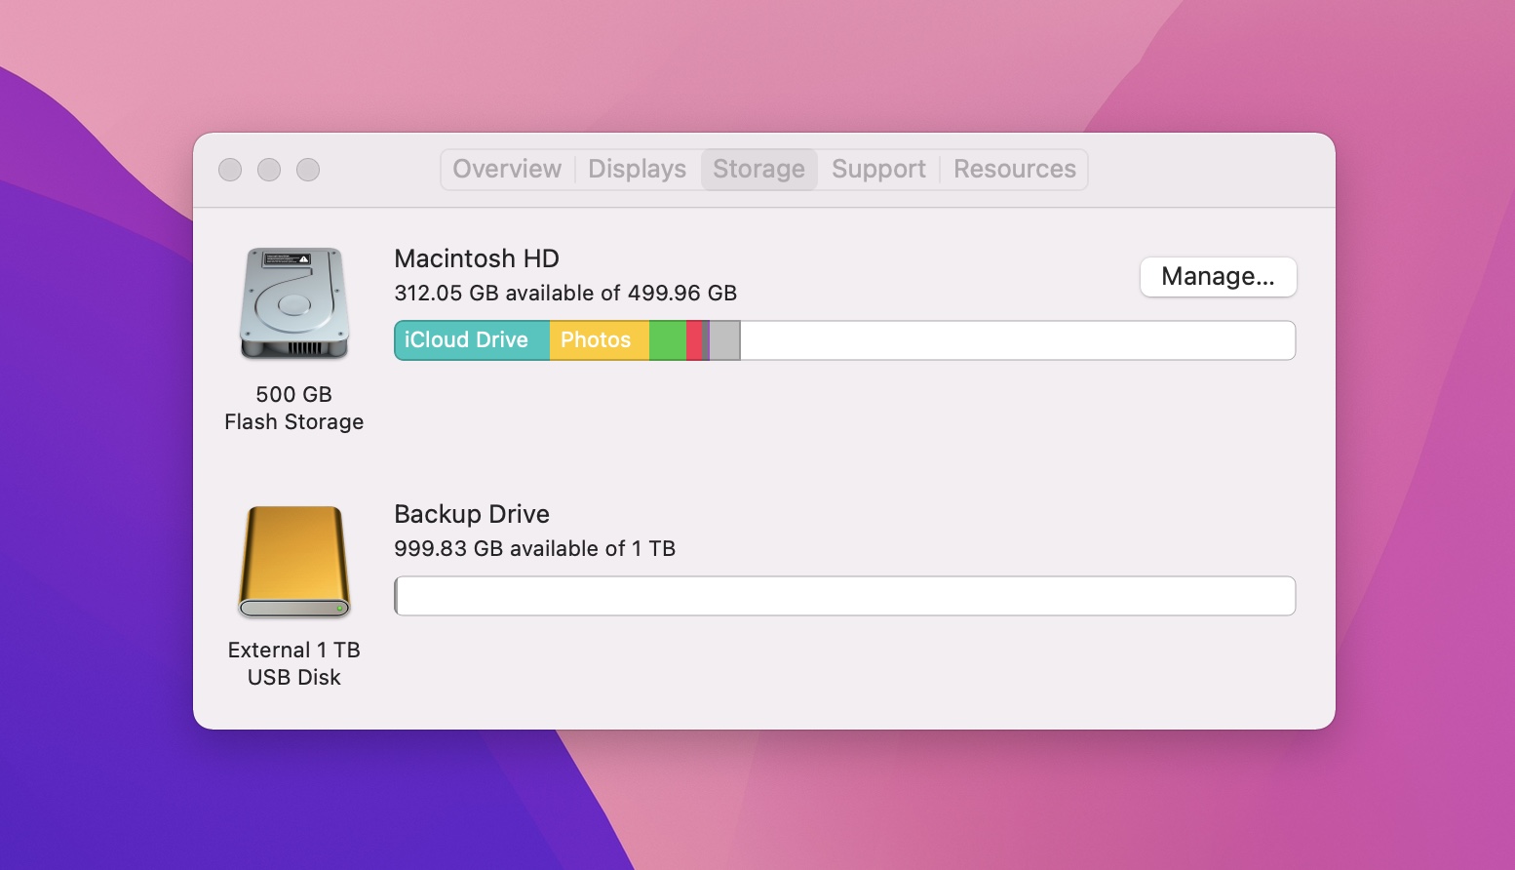Select the iCloud Drive storage segment
Viewport: 1515px width, 870px height.
[472, 340]
